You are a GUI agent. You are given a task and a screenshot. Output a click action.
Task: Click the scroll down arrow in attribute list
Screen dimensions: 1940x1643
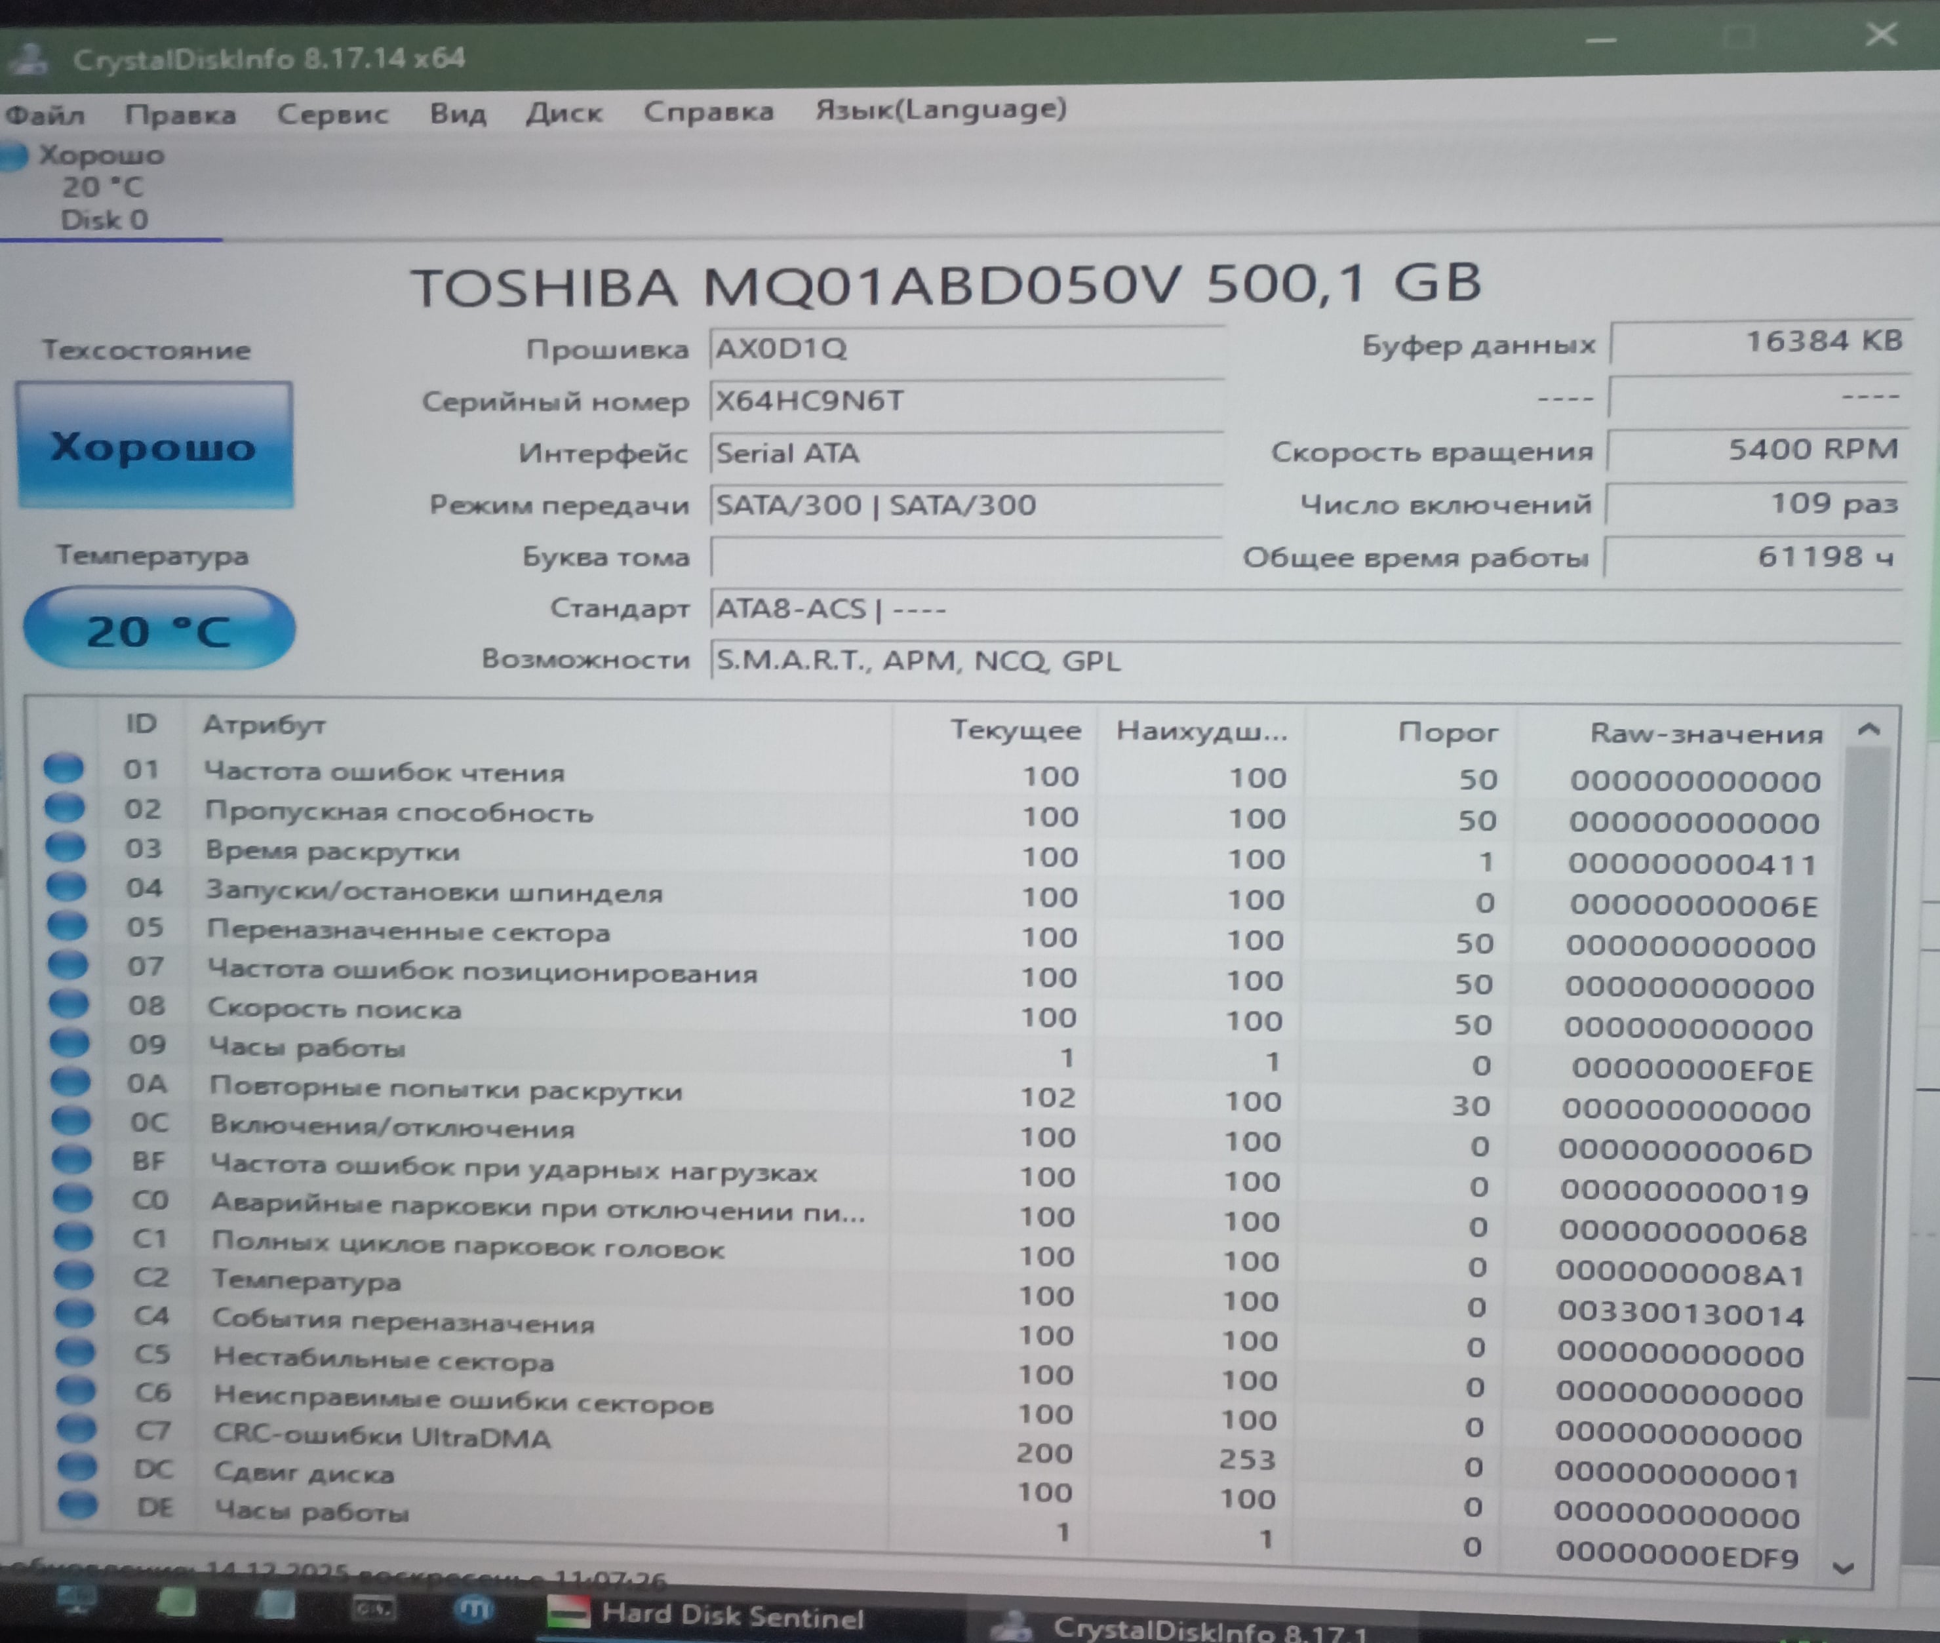(x=1843, y=1570)
